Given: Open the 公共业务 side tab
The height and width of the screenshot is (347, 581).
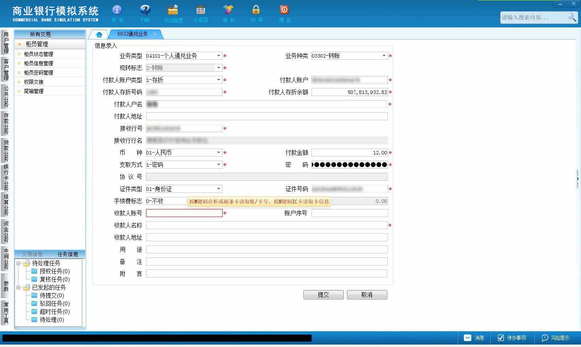Looking at the screenshot, I should coord(6,96).
